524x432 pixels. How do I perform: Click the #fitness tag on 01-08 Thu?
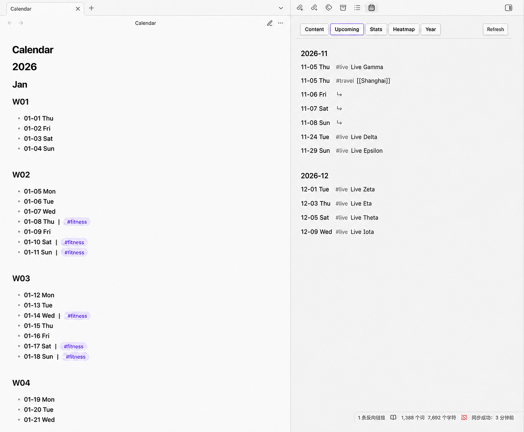click(77, 222)
